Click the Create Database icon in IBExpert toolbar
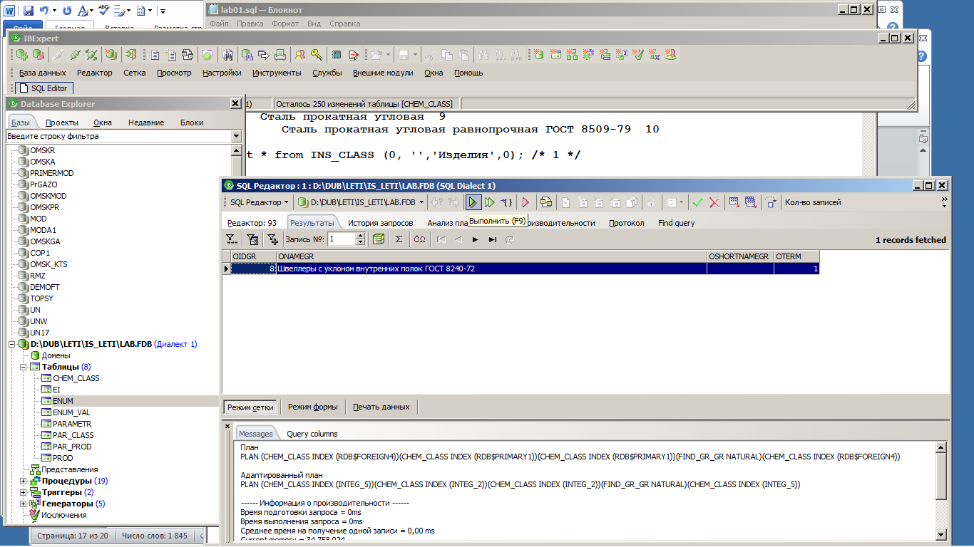This screenshot has width=974, height=547. point(111,54)
